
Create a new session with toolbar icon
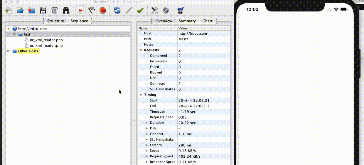coord(9,11)
